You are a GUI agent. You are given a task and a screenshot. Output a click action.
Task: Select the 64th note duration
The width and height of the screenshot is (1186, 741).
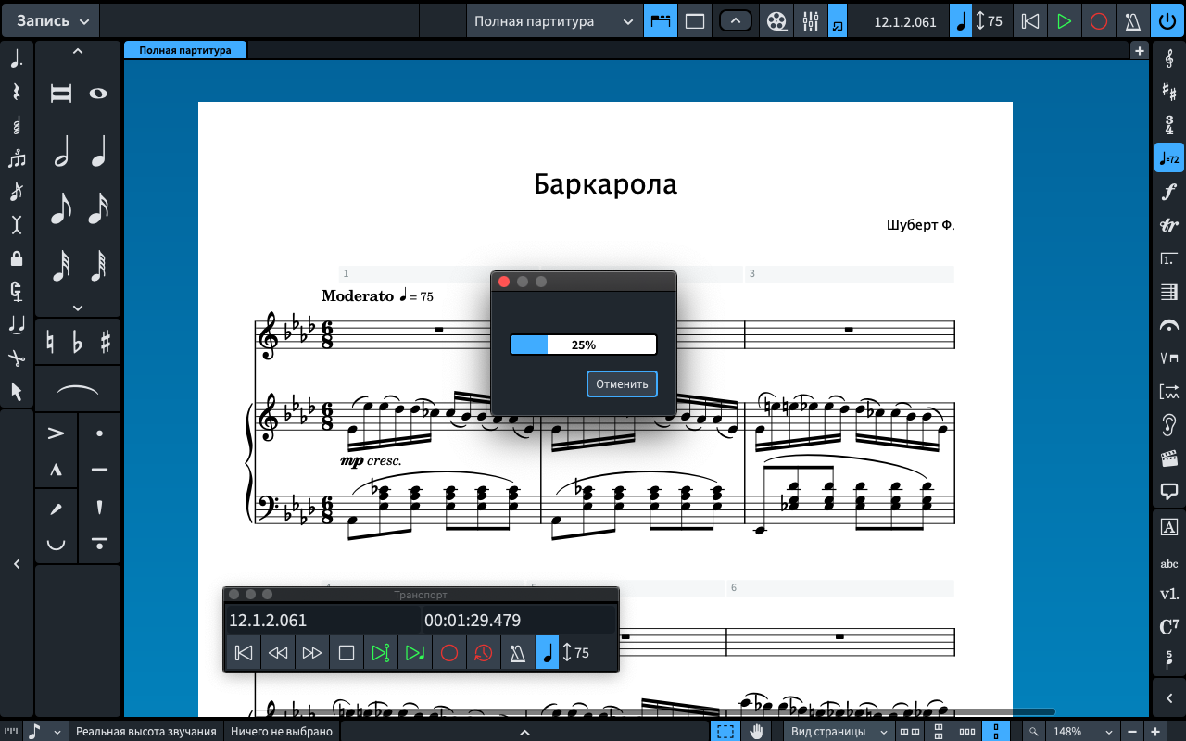98,266
